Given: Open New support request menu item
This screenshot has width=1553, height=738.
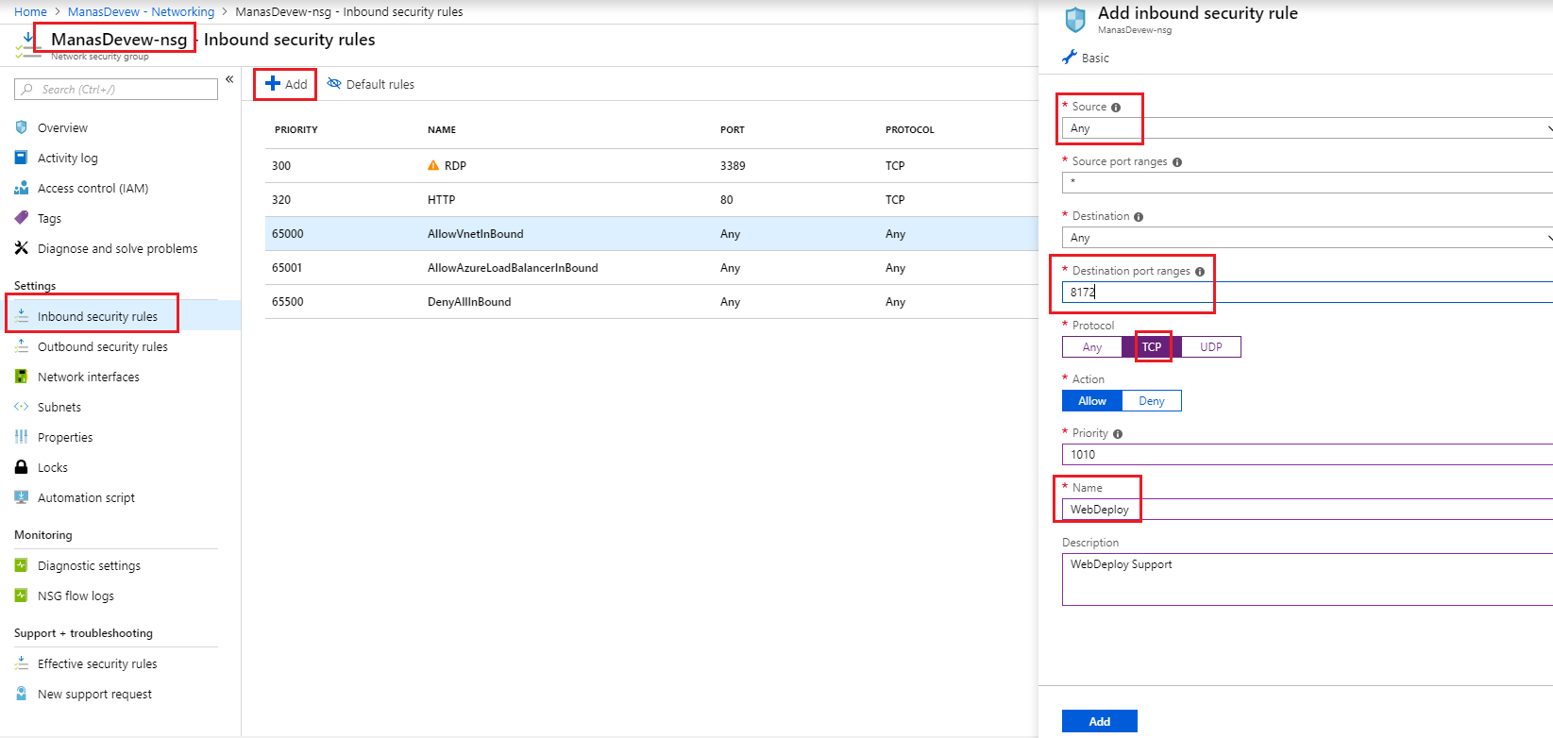Looking at the screenshot, I should (94, 694).
